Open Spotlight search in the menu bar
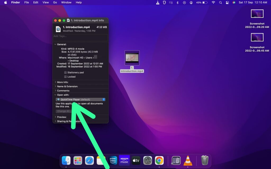271x169 pixels. tap(220, 2)
